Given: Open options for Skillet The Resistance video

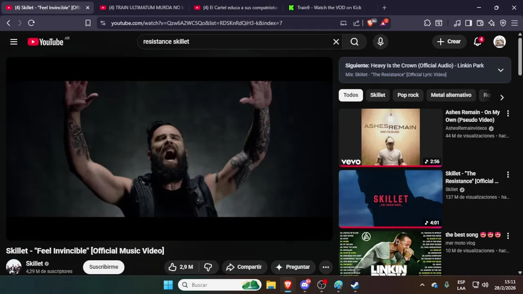Looking at the screenshot, I should (x=508, y=175).
